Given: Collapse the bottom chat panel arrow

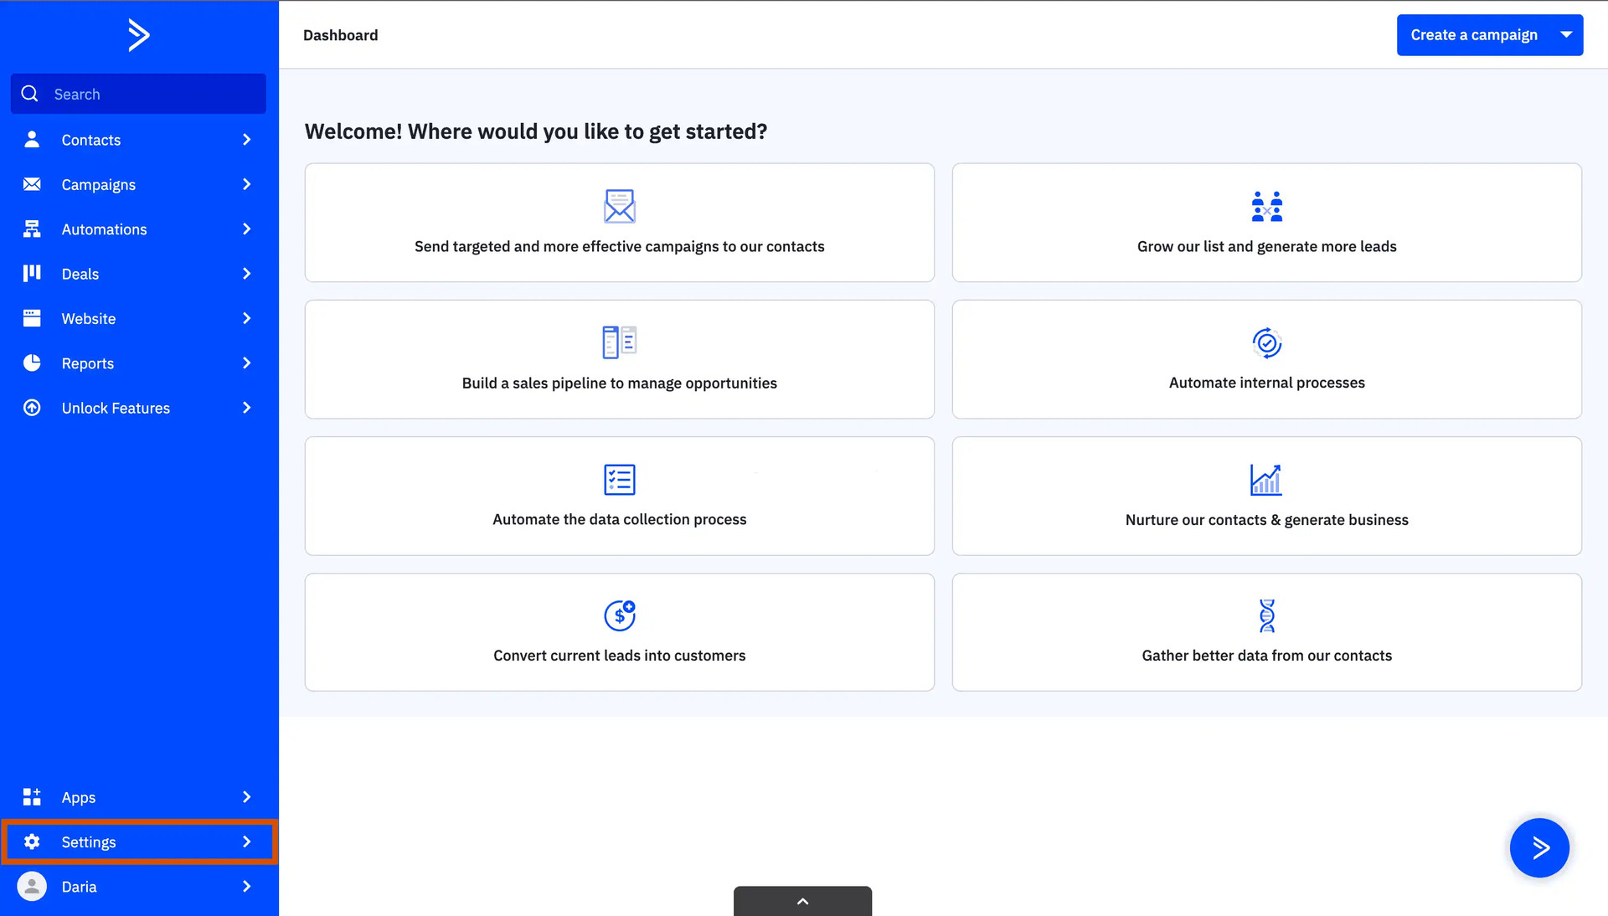Looking at the screenshot, I should click(x=801, y=902).
